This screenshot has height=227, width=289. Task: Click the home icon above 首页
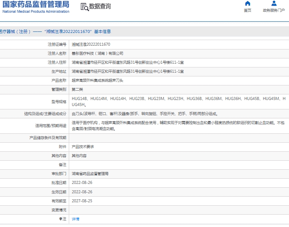click(248, 3)
